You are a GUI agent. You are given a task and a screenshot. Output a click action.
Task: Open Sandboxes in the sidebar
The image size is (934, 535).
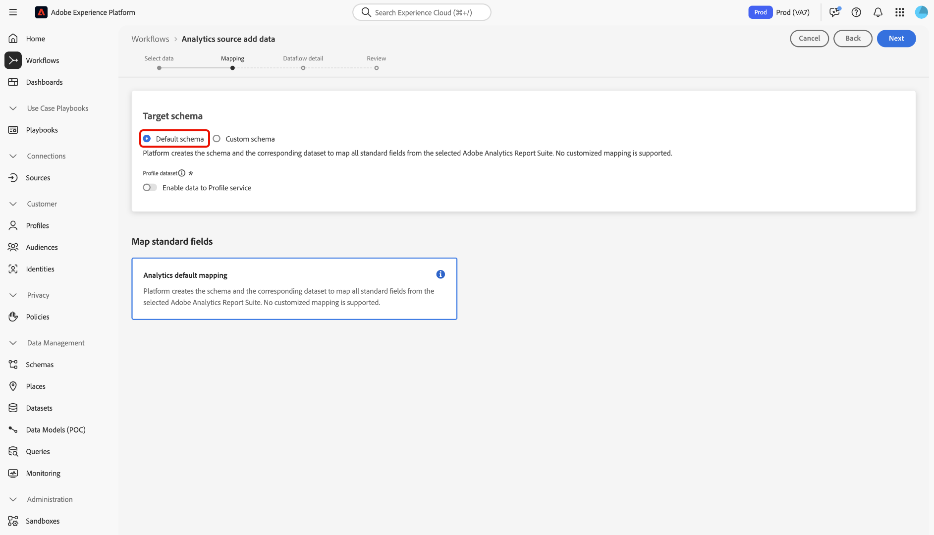click(x=43, y=521)
